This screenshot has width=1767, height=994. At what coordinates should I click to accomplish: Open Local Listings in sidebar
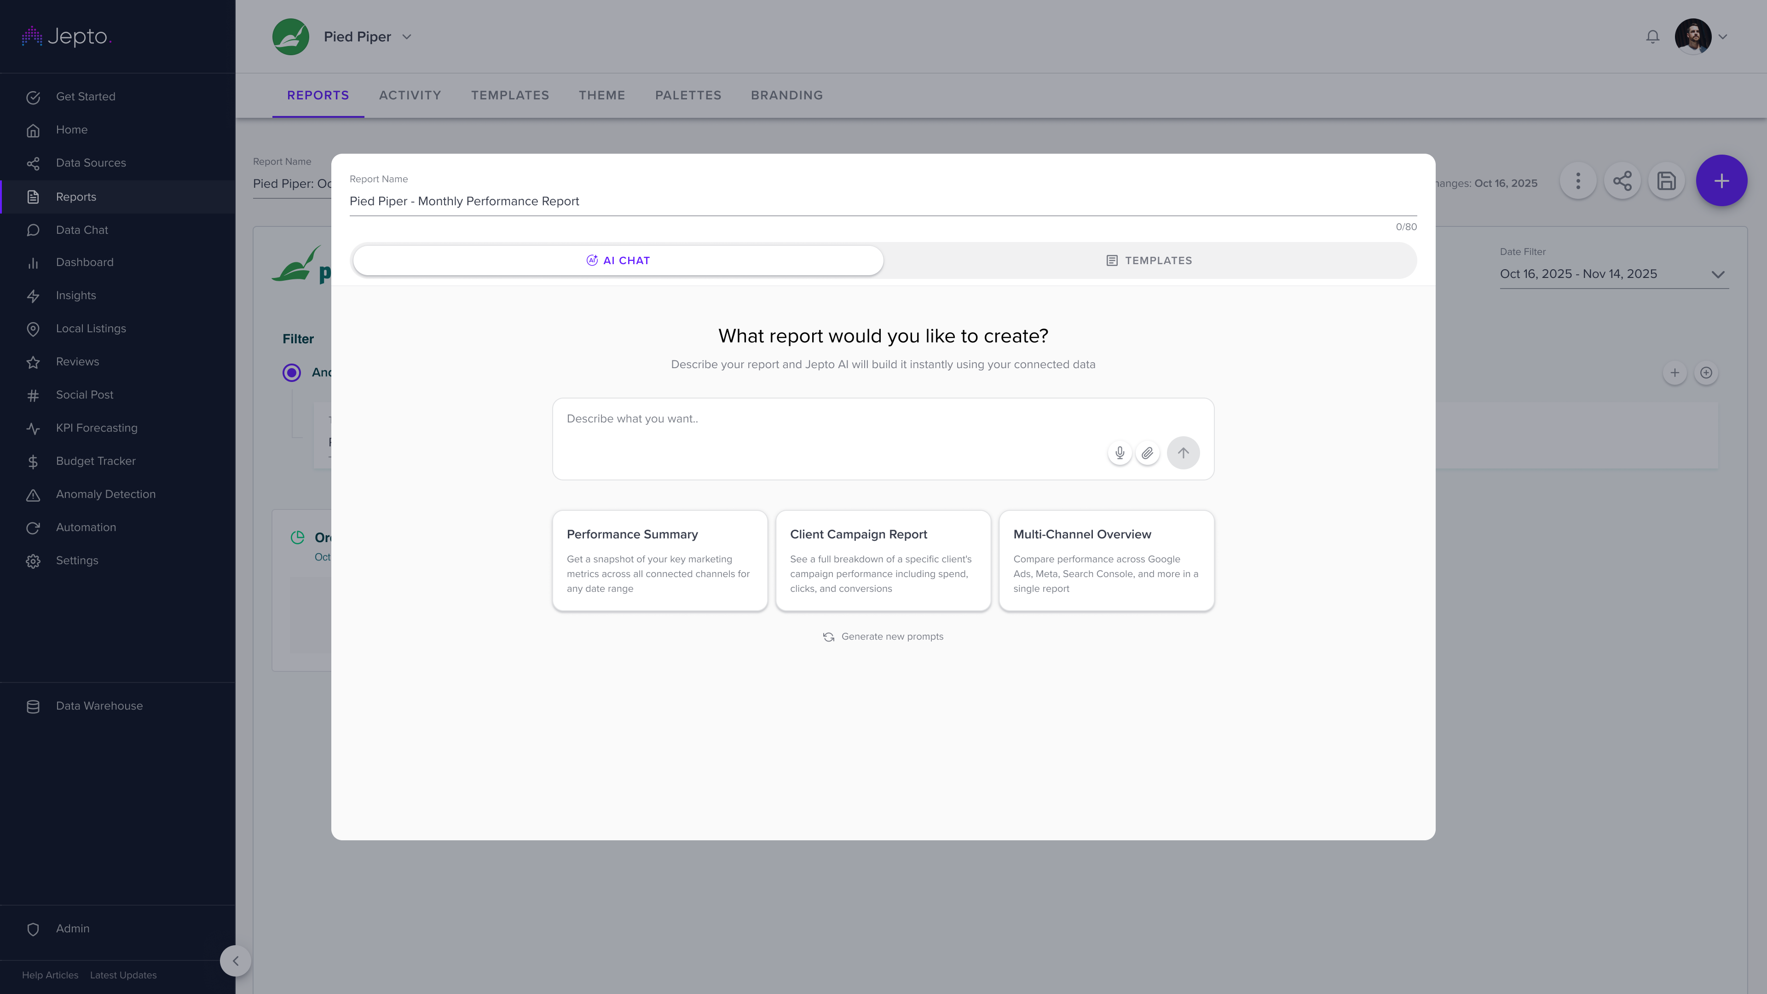tap(117, 329)
